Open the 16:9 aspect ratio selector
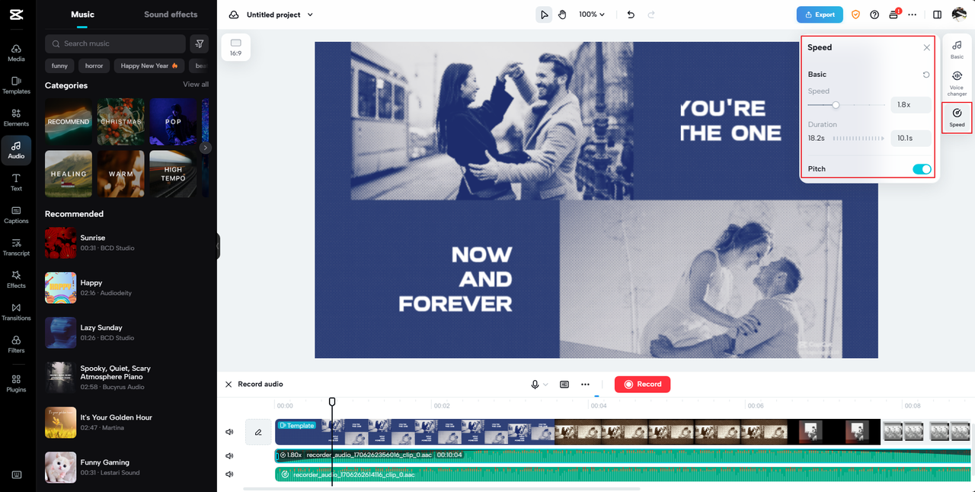The image size is (975, 492). tap(236, 47)
